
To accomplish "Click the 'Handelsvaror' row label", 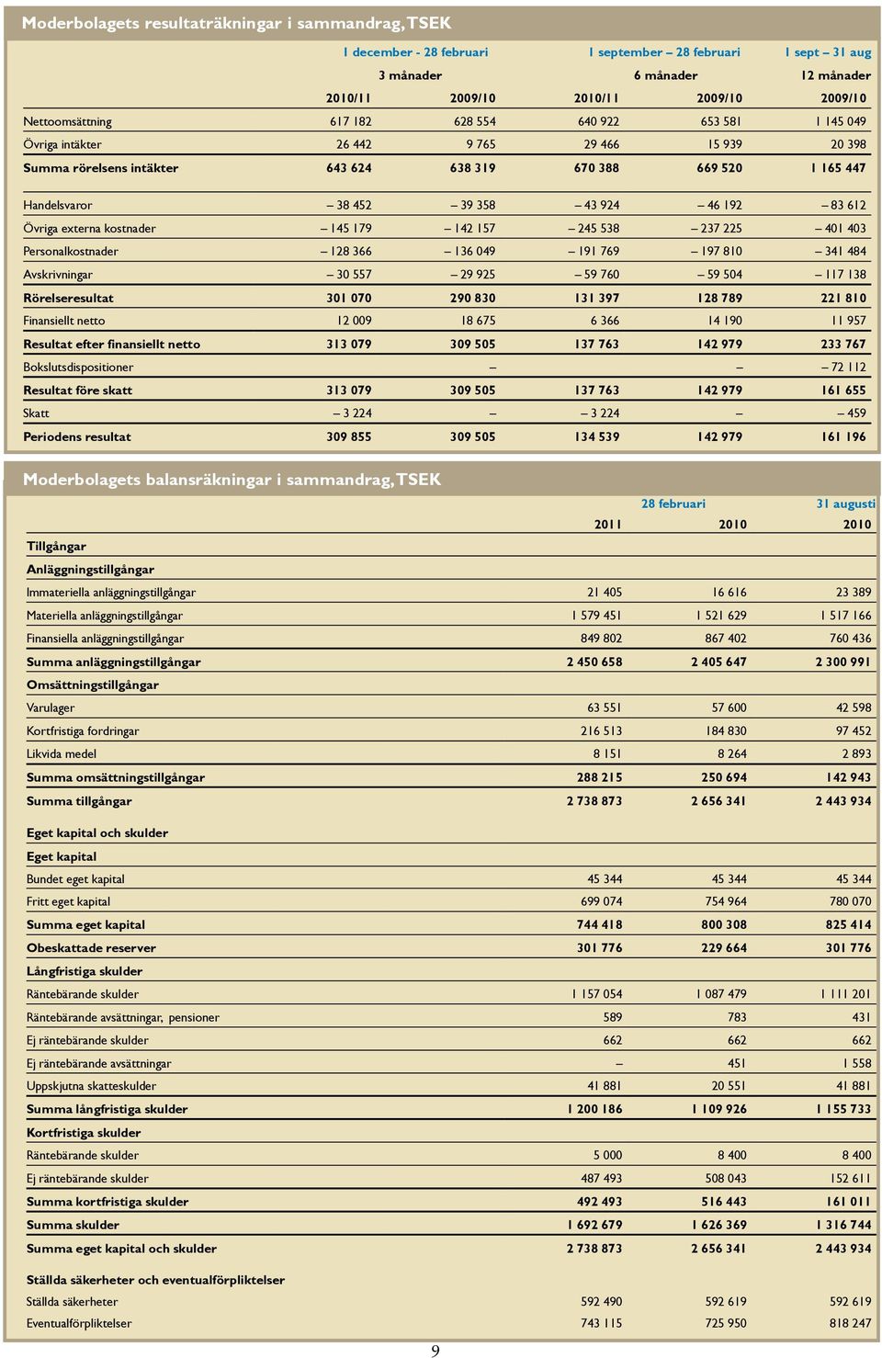I will click(58, 205).
